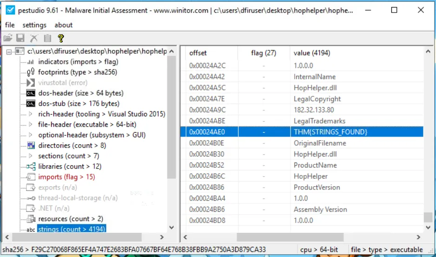This screenshot has height=257, width=436.
Task: Click the libraries tree icon
Action: pyautogui.click(x=31, y=167)
